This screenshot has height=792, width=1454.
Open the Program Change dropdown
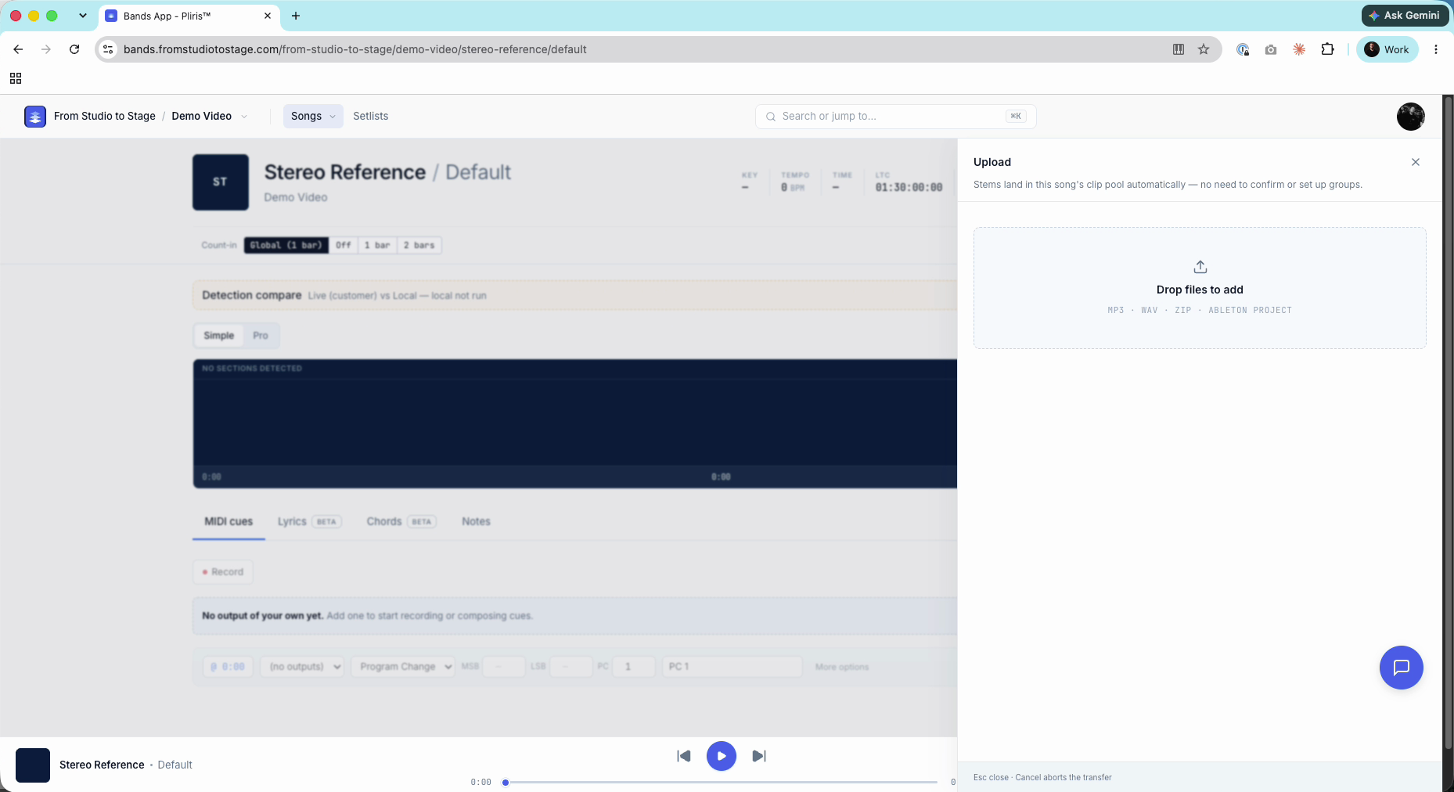(402, 667)
